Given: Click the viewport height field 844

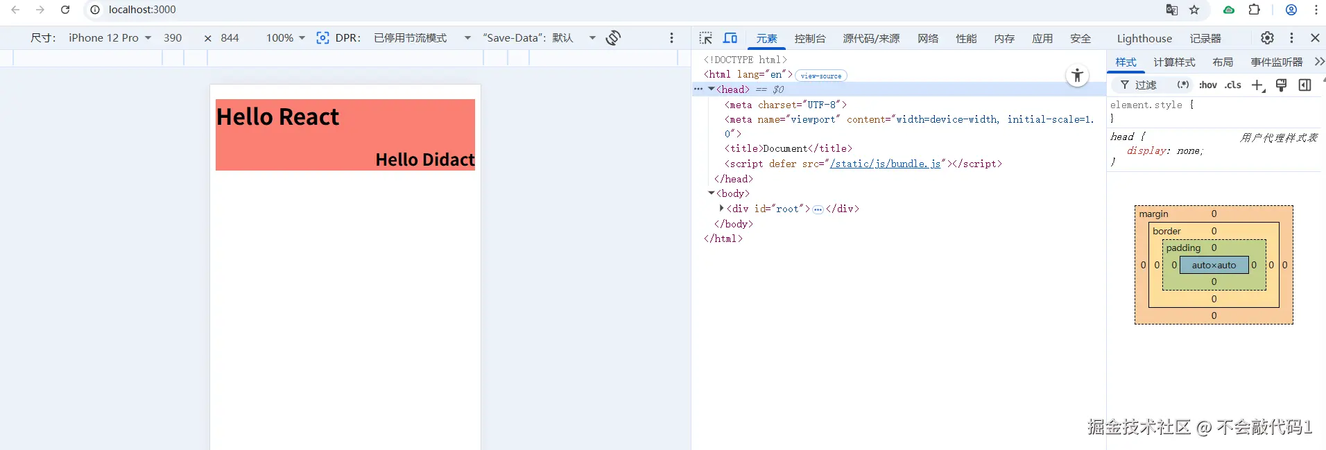Looking at the screenshot, I should click(230, 38).
